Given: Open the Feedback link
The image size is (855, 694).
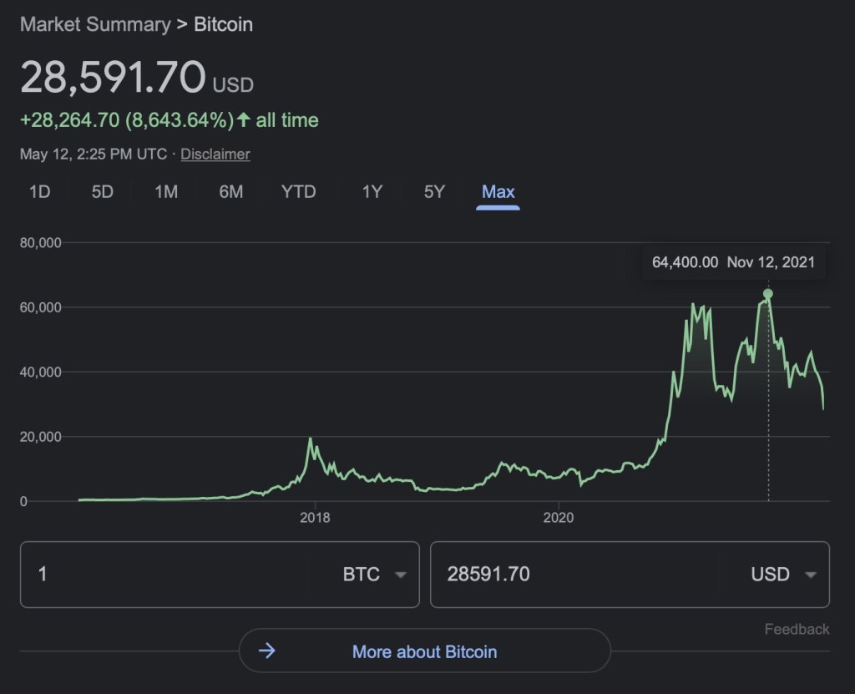Looking at the screenshot, I should coord(797,629).
